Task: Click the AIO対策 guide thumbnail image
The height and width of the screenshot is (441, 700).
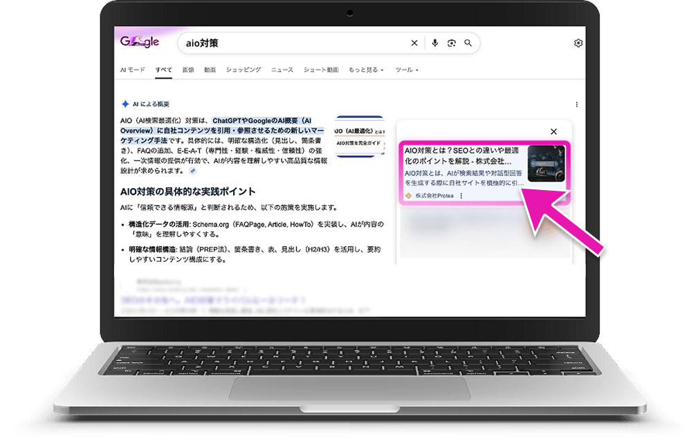Action: (x=359, y=136)
